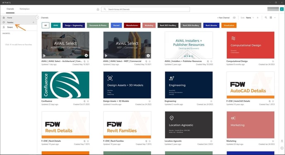The width and height of the screenshot is (285, 155).
Task: Open the FDW Revit Details card
Action: coord(65,125)
